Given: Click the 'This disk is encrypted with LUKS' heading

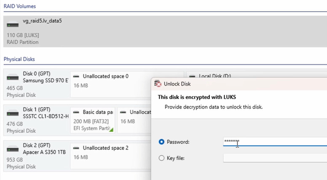Looking at the screenshot, I should tap(197, 97).
